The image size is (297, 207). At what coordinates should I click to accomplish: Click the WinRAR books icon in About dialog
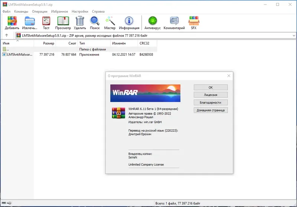[x=118, y=113]
